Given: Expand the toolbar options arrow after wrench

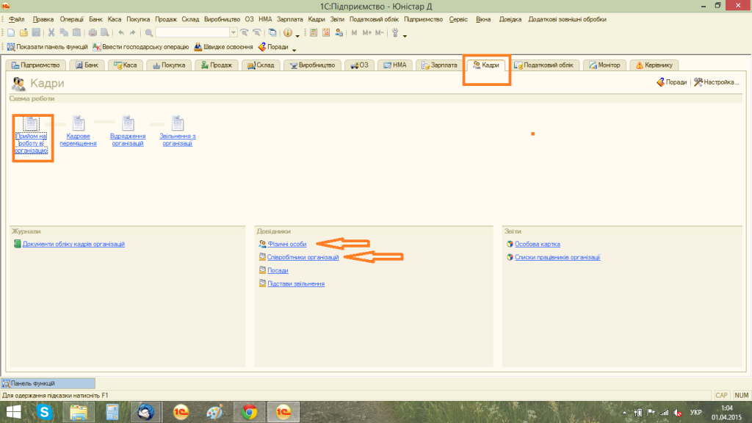Looking at the screenshot, I should coord(405,35).
